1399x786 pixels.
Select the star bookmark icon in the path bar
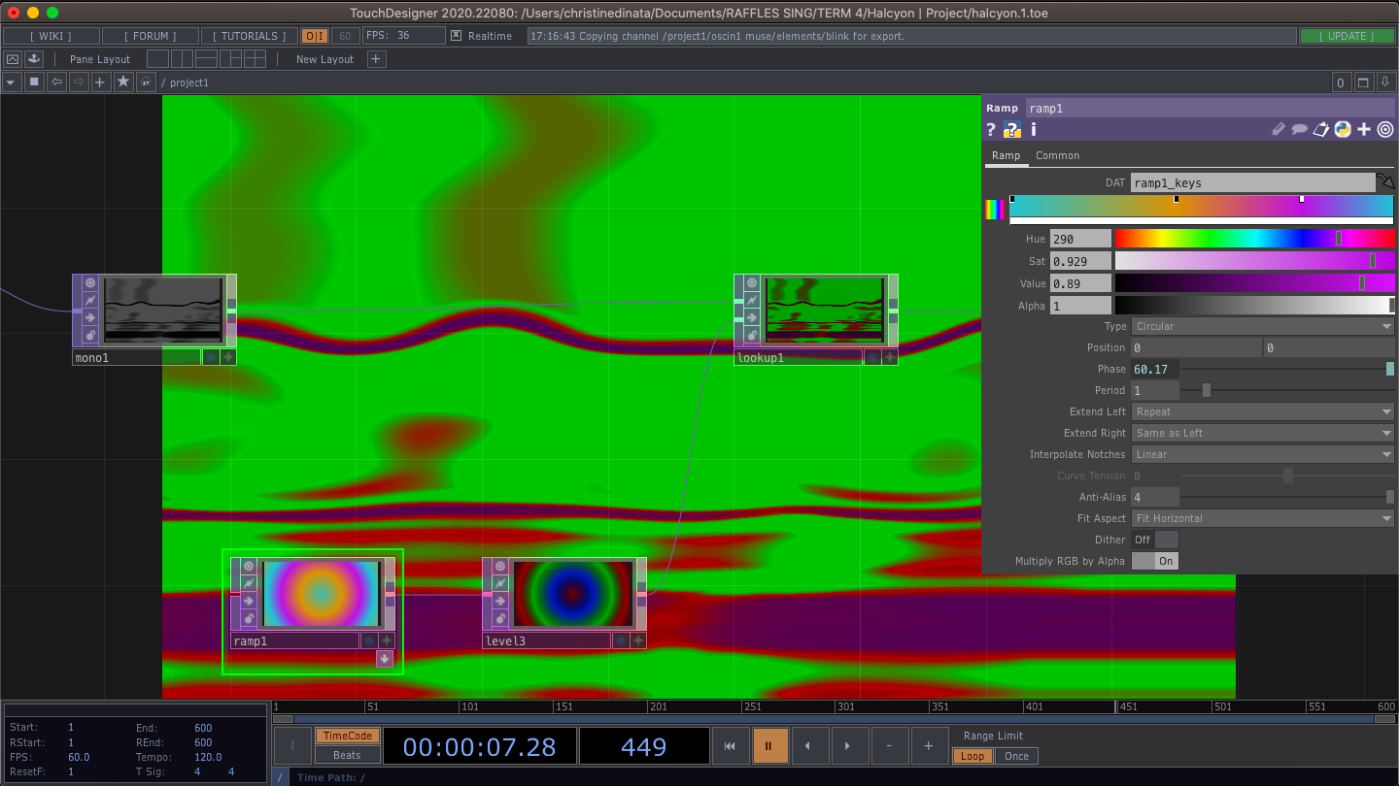tap(122, 82)
